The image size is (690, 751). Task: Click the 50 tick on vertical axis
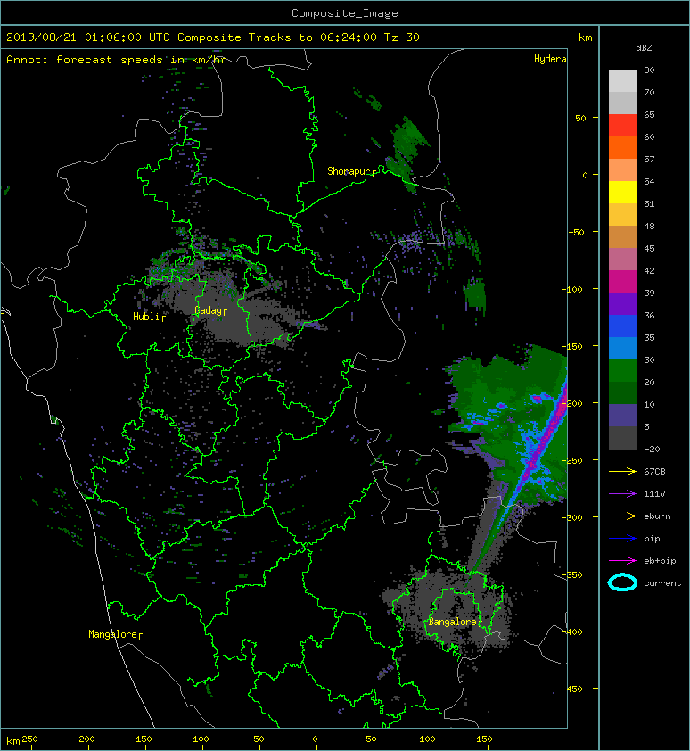click(x=580, y=118)
